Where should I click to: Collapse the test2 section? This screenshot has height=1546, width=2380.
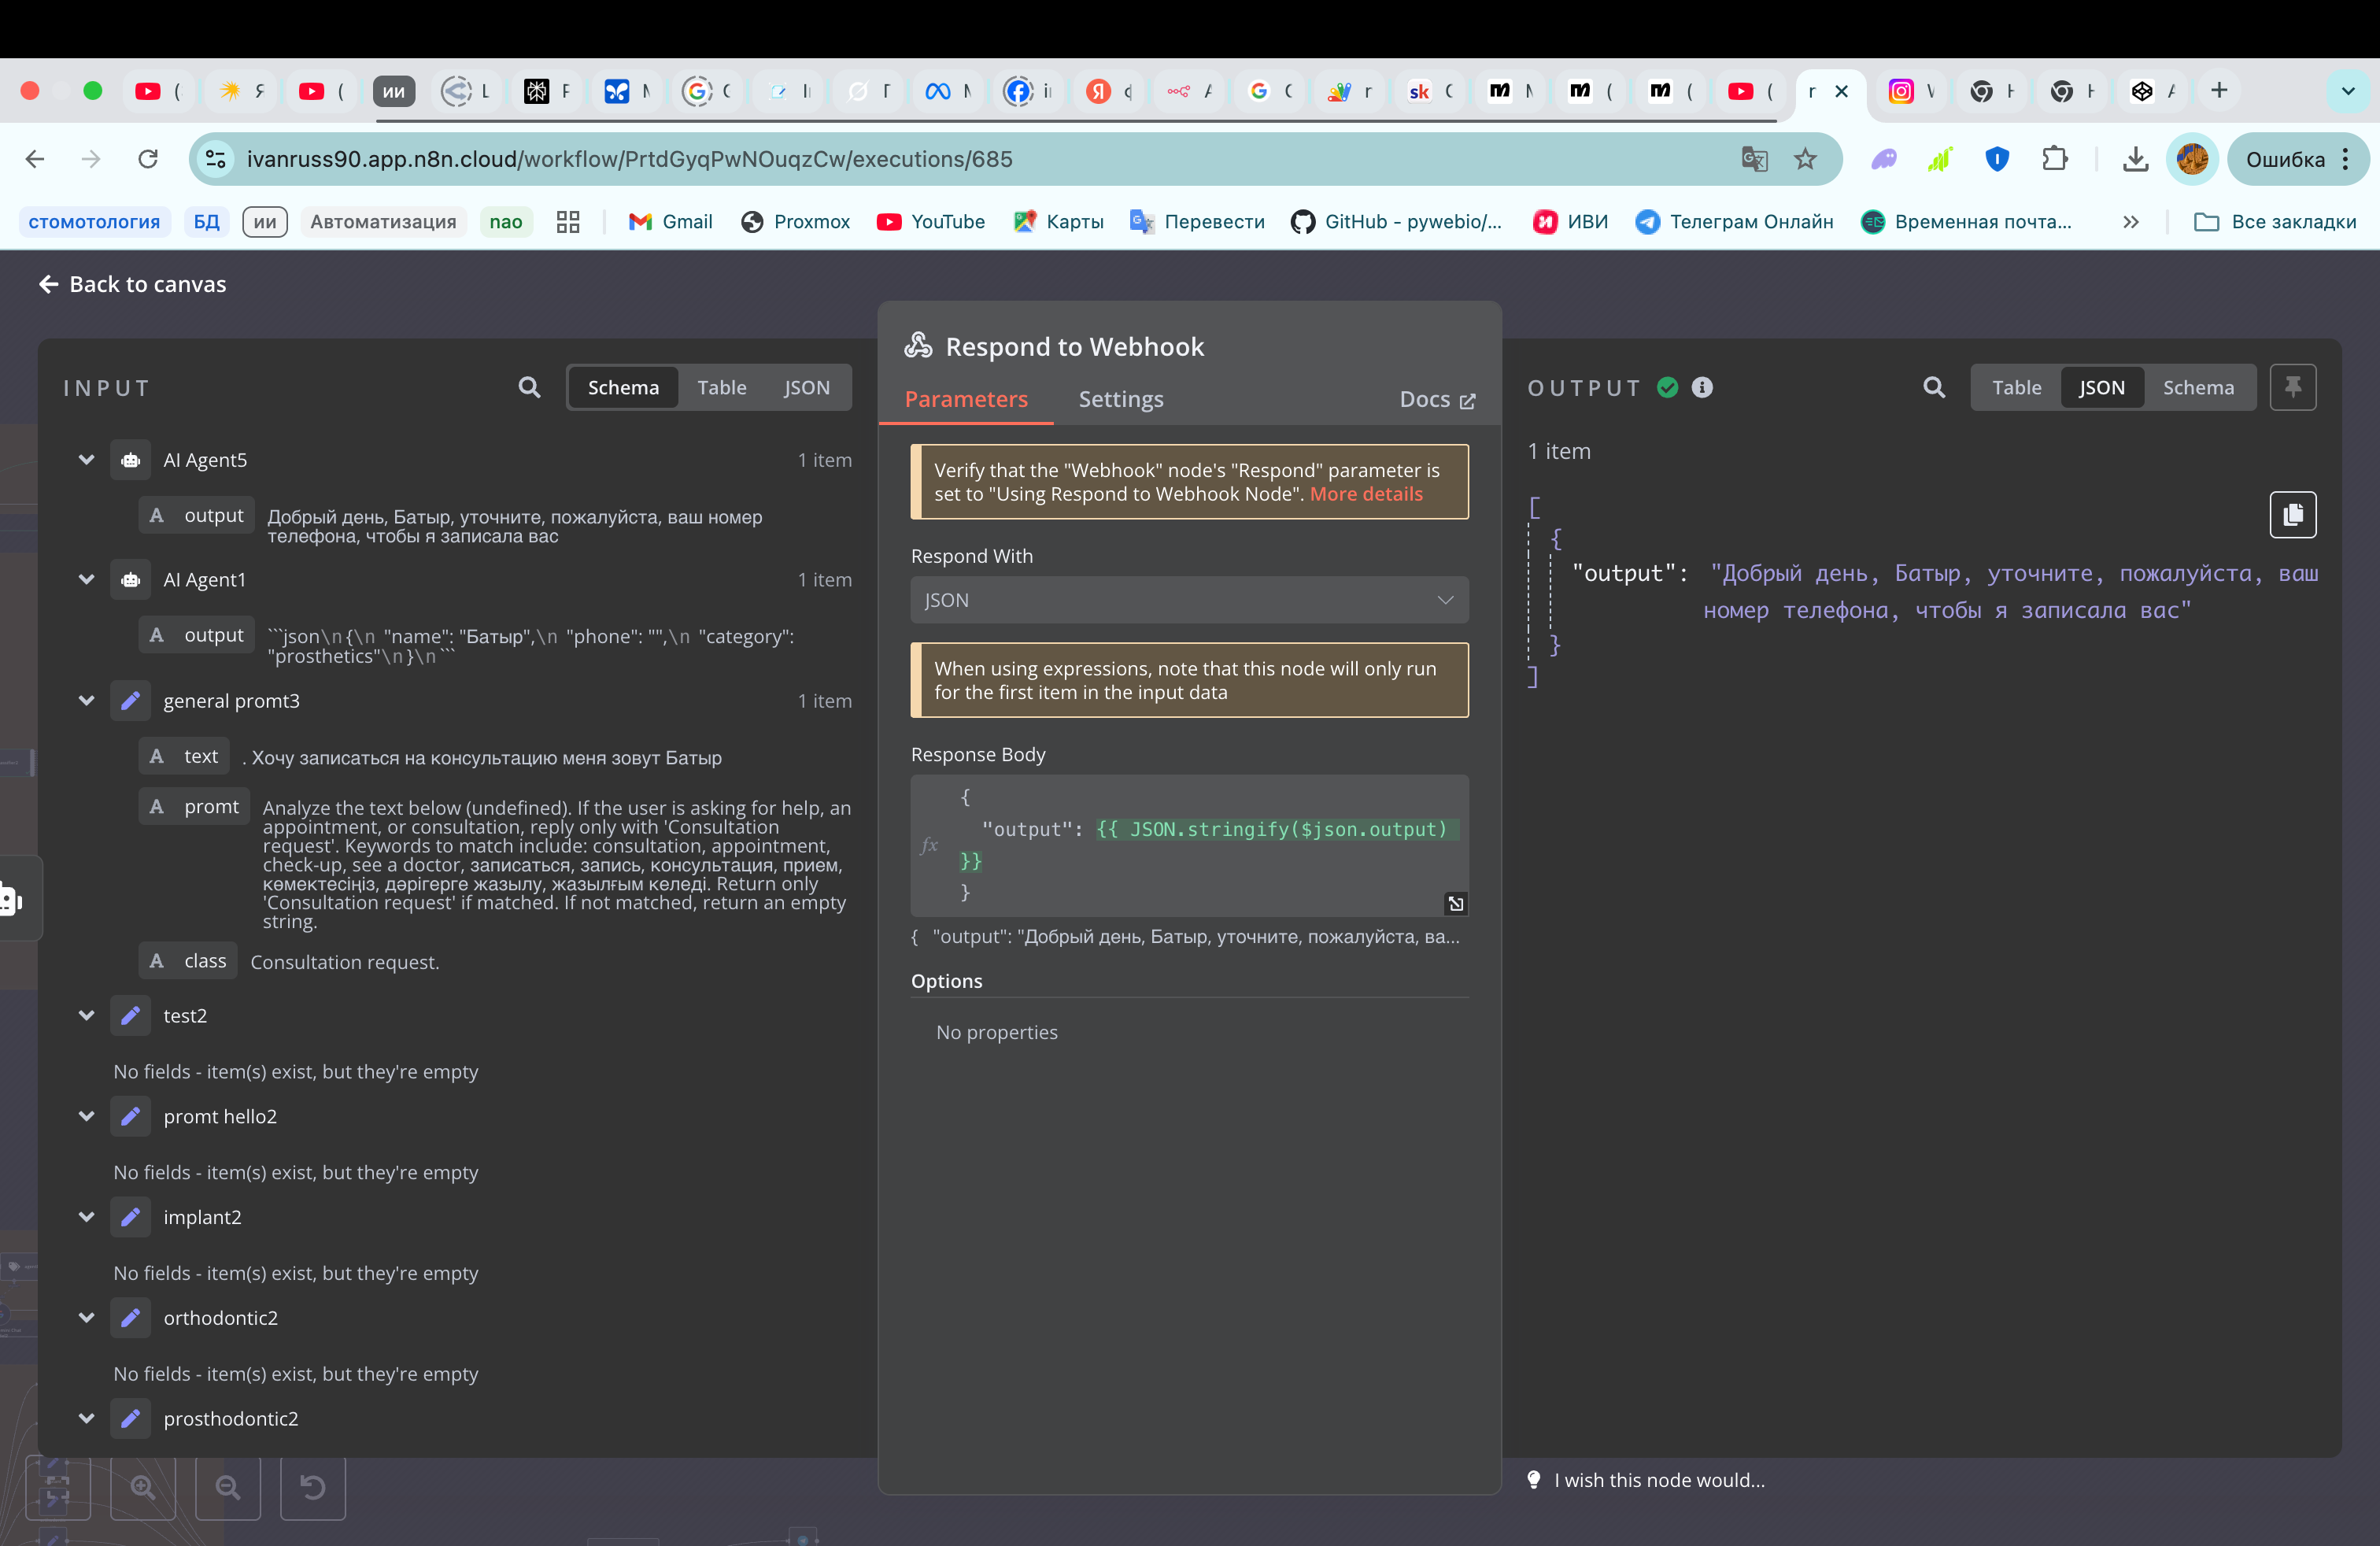(x=86, y=1016)
